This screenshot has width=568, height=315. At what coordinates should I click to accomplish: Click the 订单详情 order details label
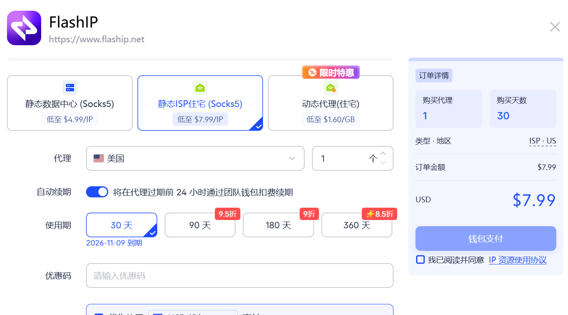point(434,76)
